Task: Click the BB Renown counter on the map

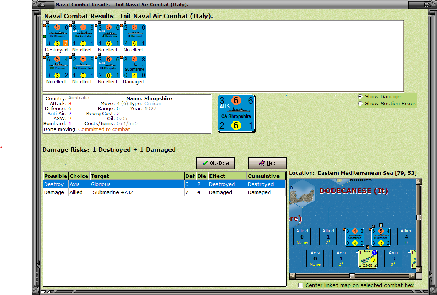Action: [381, 237]
